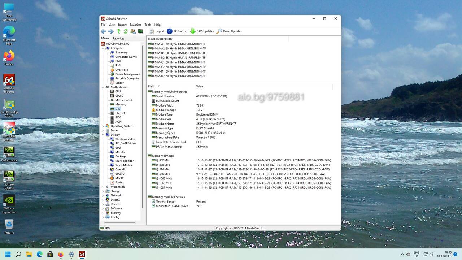Select the BIOS tree item
This screenshot has width=462, height=260.
point(118,117)
